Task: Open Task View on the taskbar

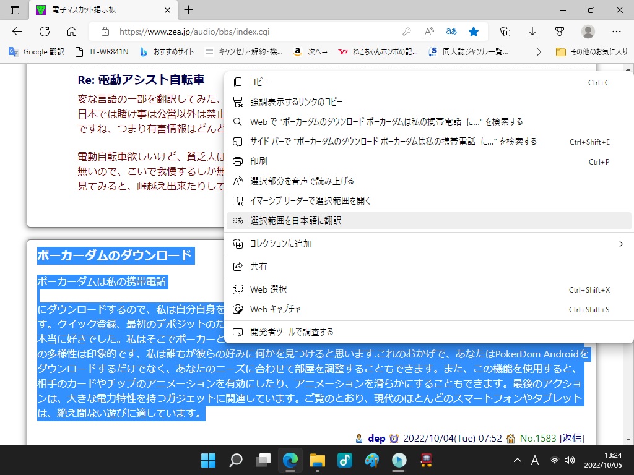Action: pos(263,460)
